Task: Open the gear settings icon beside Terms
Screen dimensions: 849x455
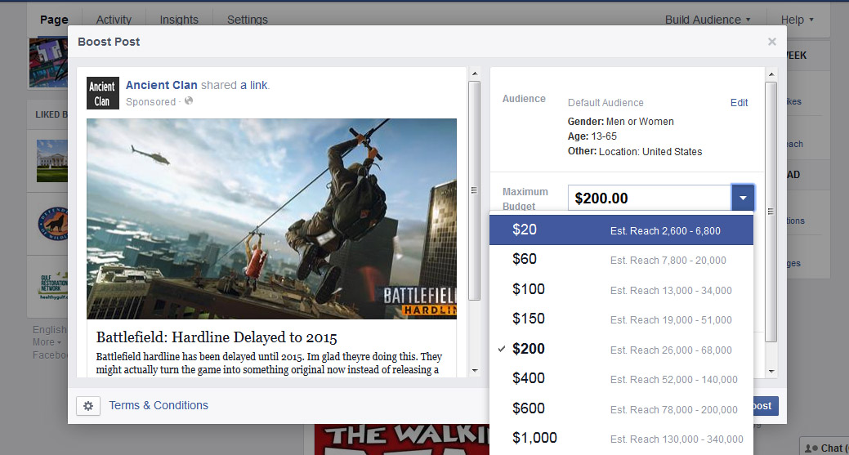Action: [88, 406]
